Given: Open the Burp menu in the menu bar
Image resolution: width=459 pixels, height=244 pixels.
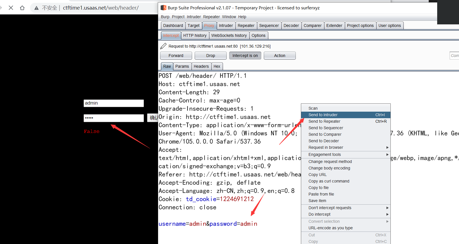Looking at the screenshot, I should tap(165, 17).
